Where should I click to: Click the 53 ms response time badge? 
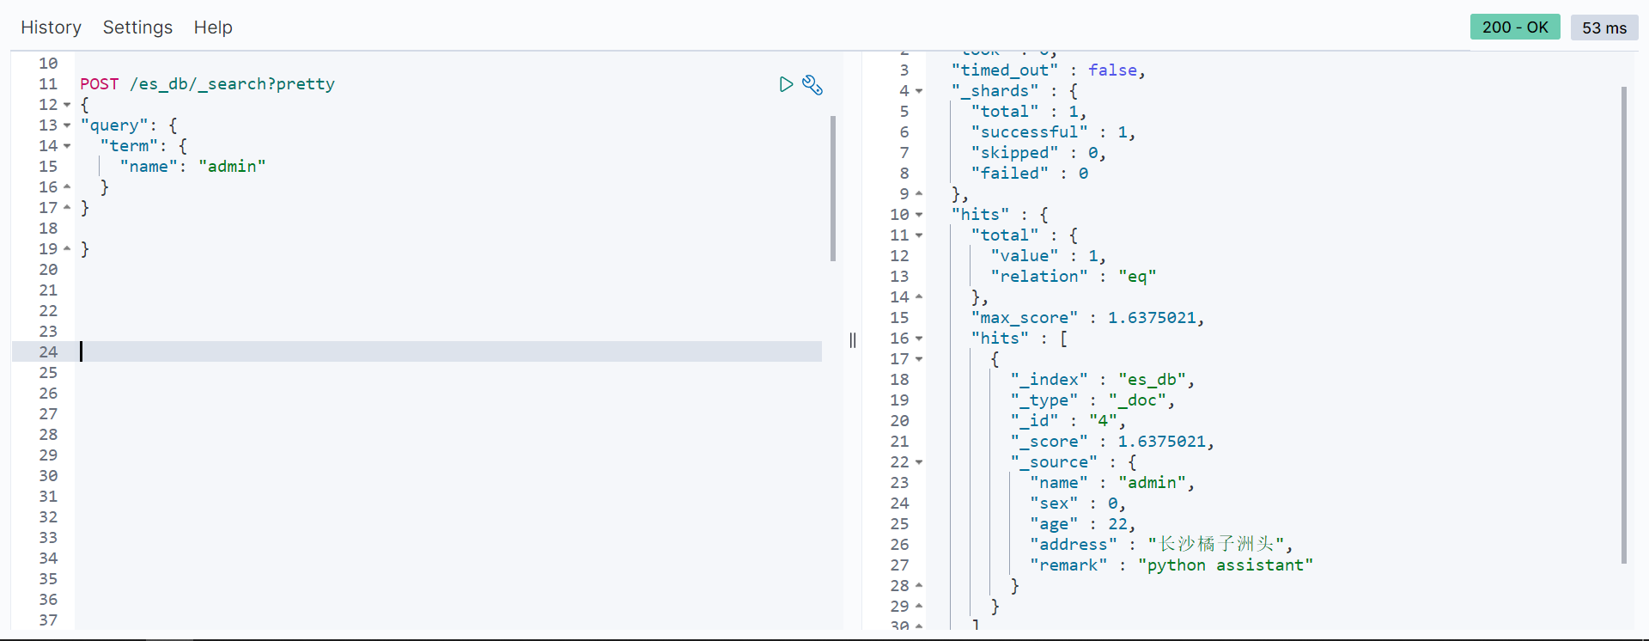pyautogui.click(x=1604, y=27)
